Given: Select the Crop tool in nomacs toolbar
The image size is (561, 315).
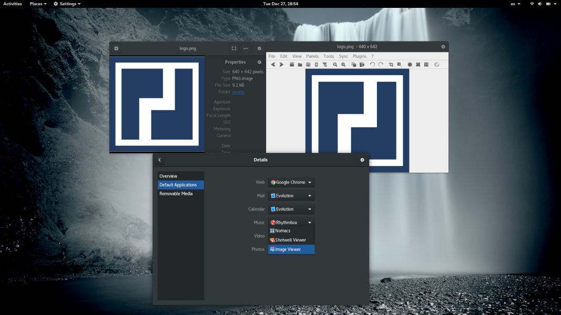Looking at the screenshot, I should click(391, 64).
